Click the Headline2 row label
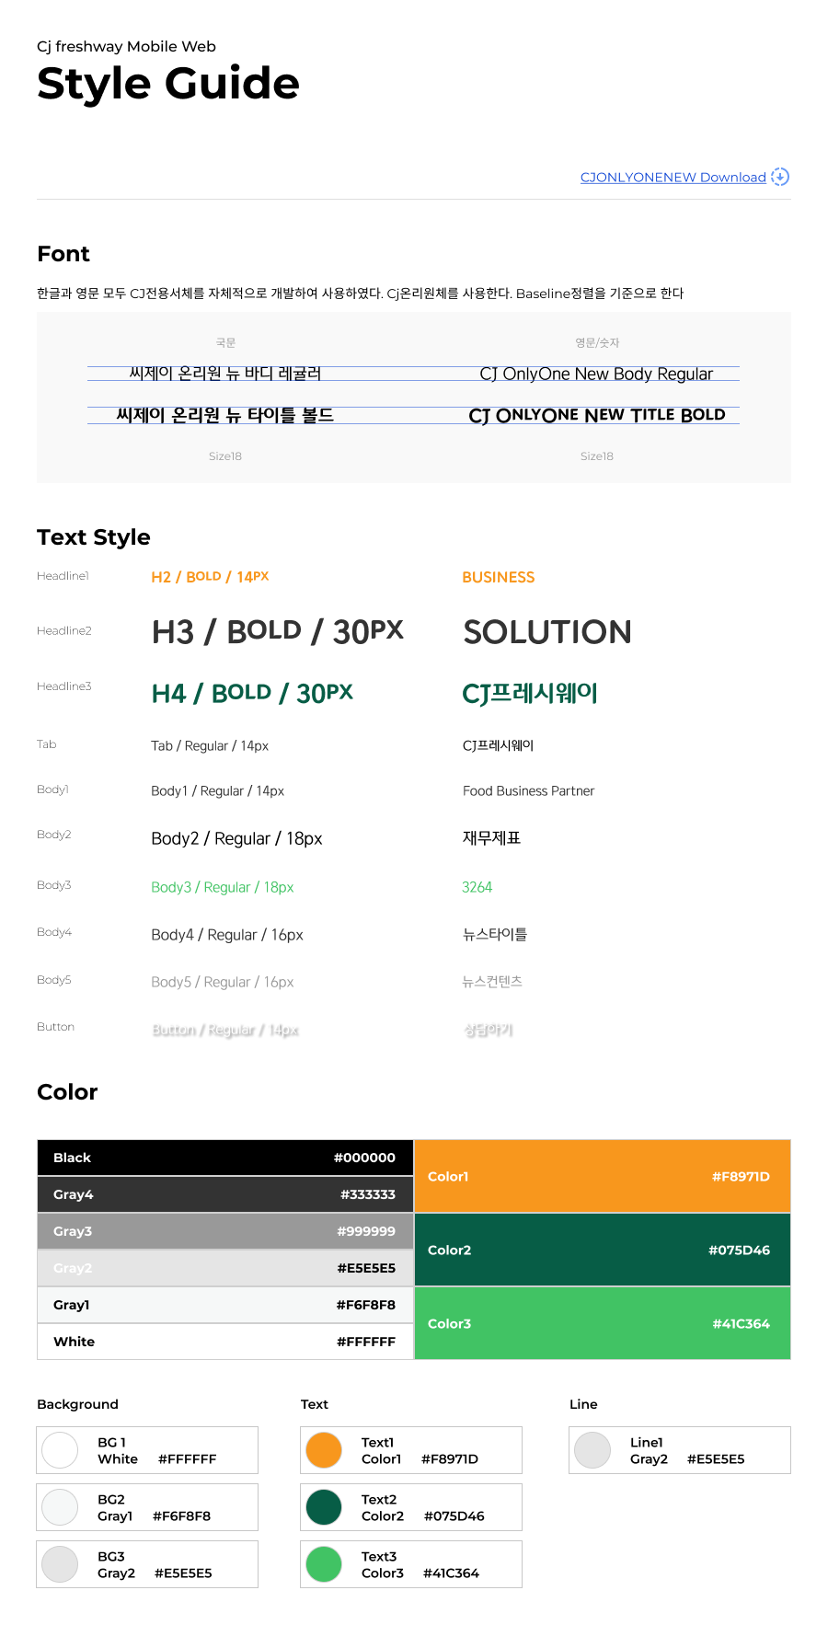Viewport: 828px width, 1625px height. click(x=64, y=631)
